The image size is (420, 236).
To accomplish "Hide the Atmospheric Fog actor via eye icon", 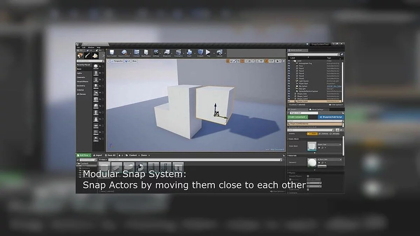I will pyautogui.click(x=289, y=63).
